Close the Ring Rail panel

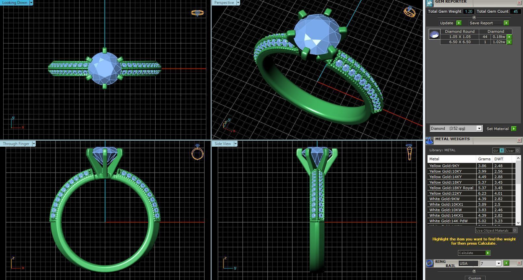[519, 263]
